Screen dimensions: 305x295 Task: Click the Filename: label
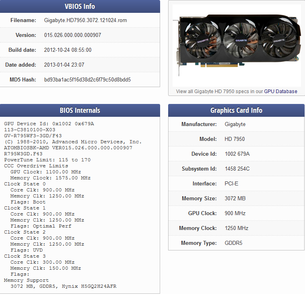[x=23, y=20]
